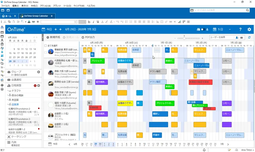
Task: Open the アクション(A) menu
Action: coord(45,6)
